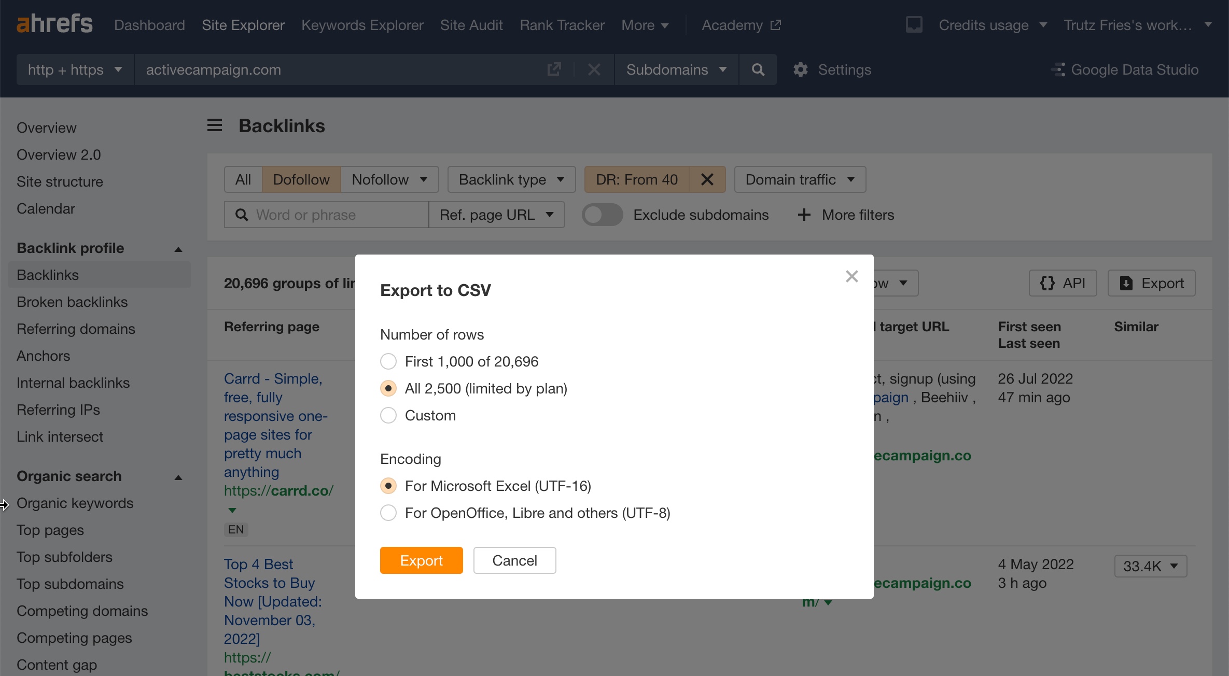Open Credits usage dropdown
The height and width of the screenshot is (676, 1229).
point(993,25)
